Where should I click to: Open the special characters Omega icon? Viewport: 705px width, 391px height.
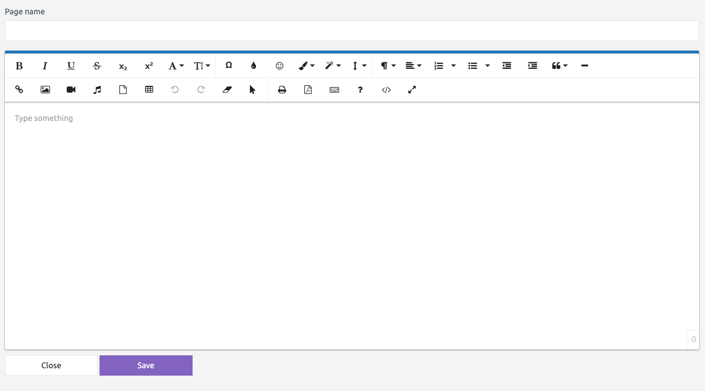tap(229, 65)
